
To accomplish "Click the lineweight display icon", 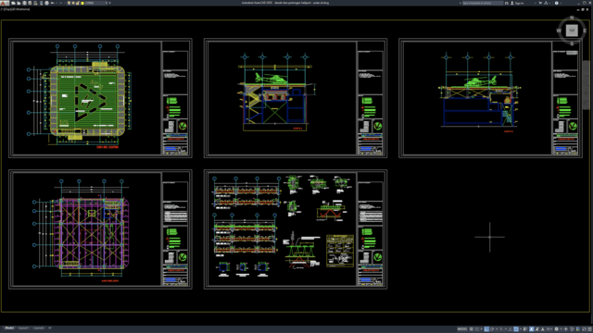I will [x=525, y=329].
